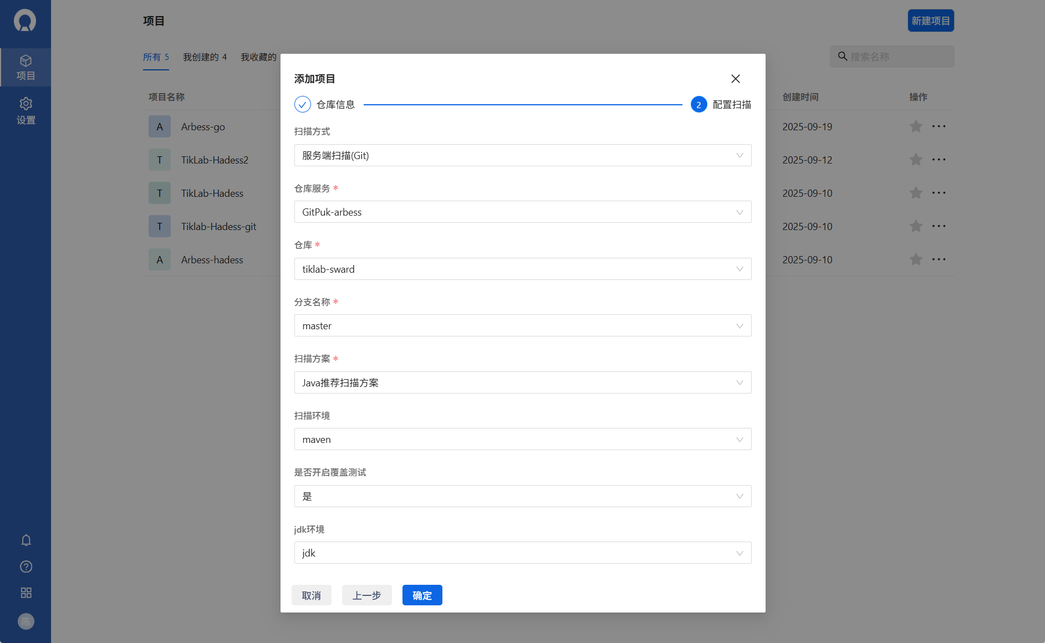The image size is (1045, 643).
Task: Click the 搜索名称 search field
Action: (892, 57)
